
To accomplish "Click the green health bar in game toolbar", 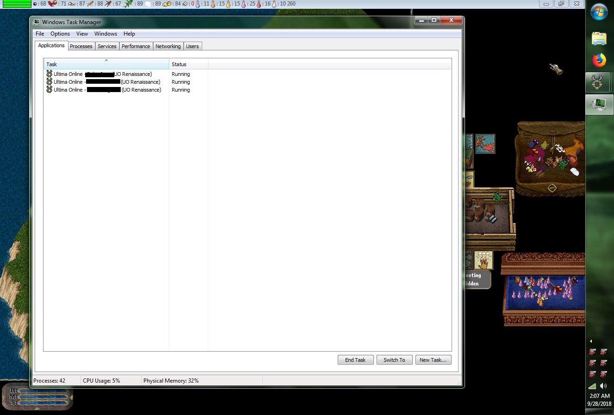I will click(x=17, y=4).
